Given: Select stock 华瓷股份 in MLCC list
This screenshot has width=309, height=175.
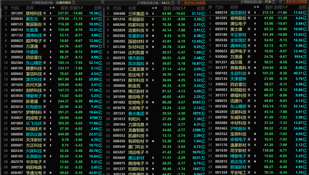Looking at the screenshot, I should click(x=136, y=19).
